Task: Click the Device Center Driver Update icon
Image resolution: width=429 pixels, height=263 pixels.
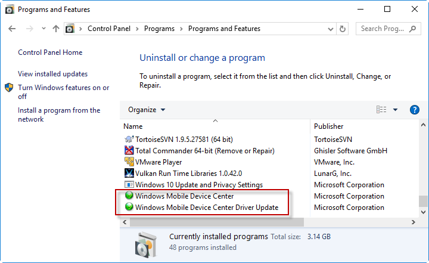Action: pyautogui.click(x=129, y=206)
